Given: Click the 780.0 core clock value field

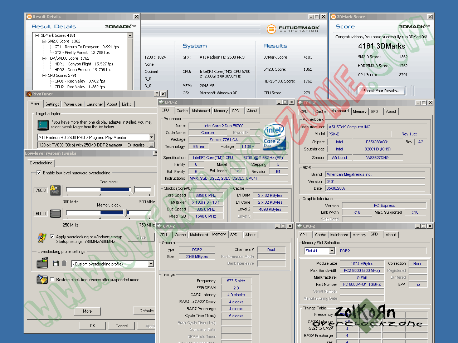Looking at the screenshot, I should tap(41, 190).
